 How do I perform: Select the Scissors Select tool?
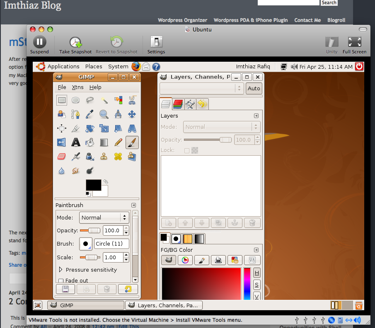click(132, 100)
